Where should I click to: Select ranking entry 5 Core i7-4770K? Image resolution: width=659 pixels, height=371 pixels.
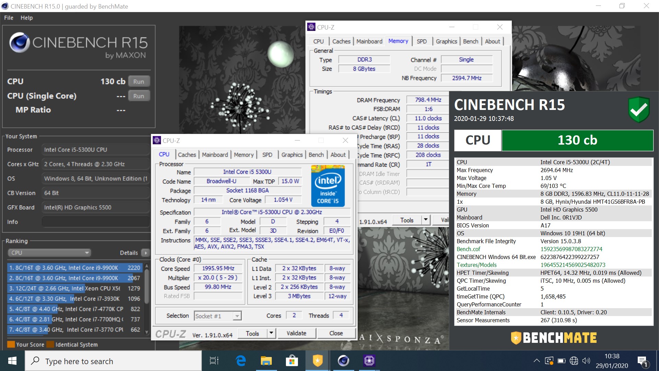74,309
